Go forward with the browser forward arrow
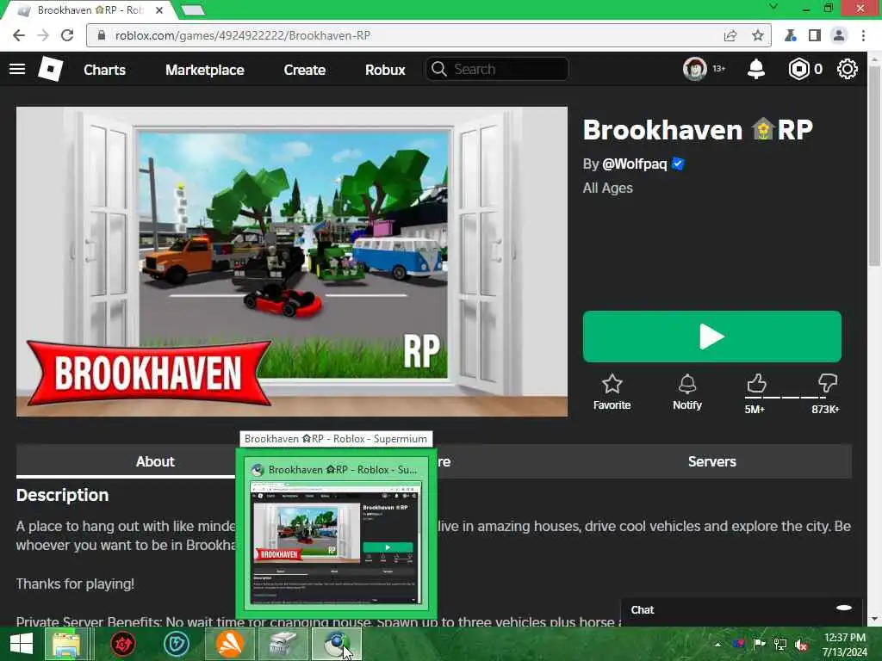The image size is (882, 661). tap(43, 35)
